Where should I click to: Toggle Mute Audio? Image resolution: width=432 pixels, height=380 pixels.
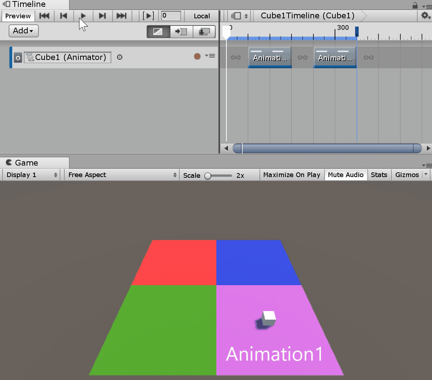coord(345,175)
